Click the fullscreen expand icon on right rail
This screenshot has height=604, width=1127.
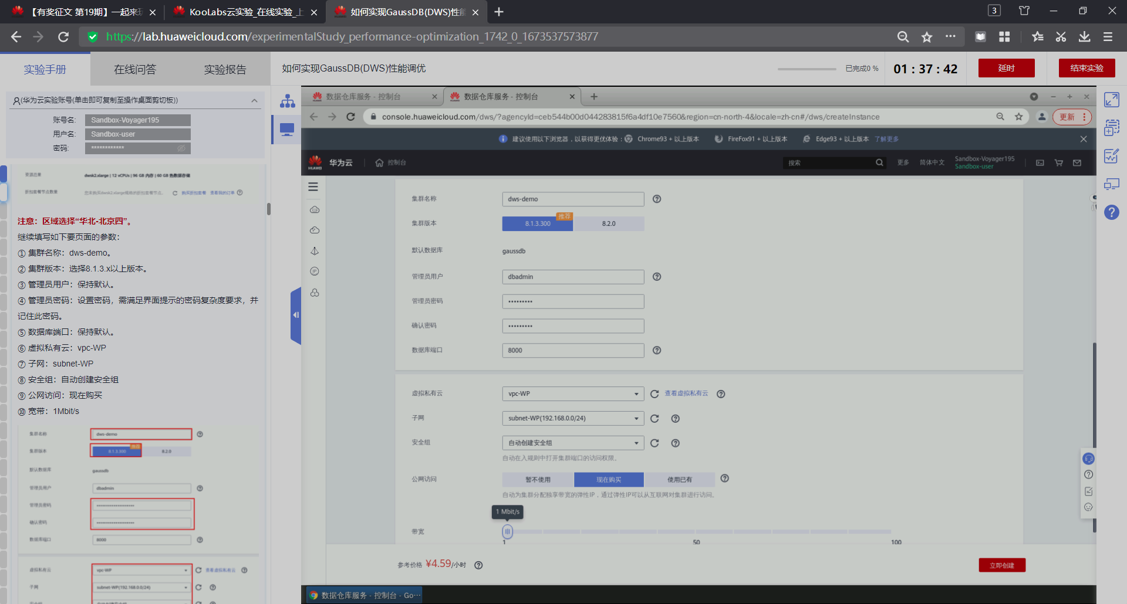click(x=1111, y=100)
